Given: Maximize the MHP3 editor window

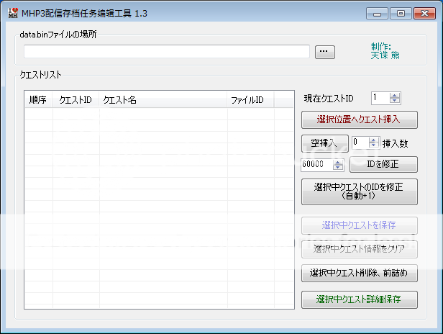Looking at the screenshot, I should [401, 13].
